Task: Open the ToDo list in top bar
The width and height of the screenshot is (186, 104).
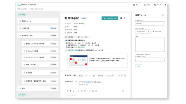Action: point(147,5)
